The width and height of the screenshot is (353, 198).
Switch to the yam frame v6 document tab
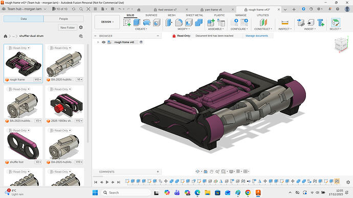click(x=213, y=10)
